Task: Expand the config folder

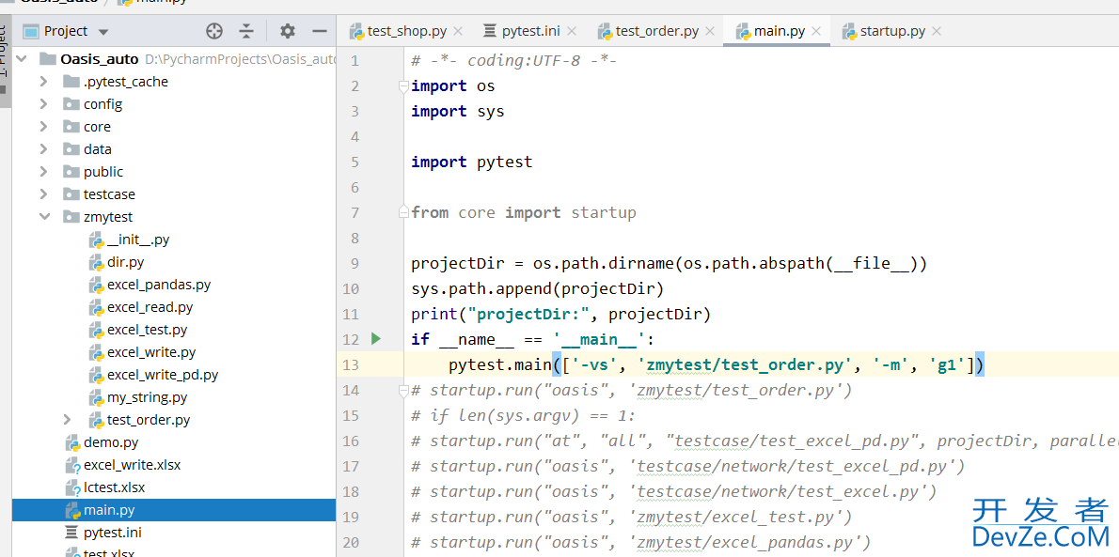Action: tap(44, 104)
